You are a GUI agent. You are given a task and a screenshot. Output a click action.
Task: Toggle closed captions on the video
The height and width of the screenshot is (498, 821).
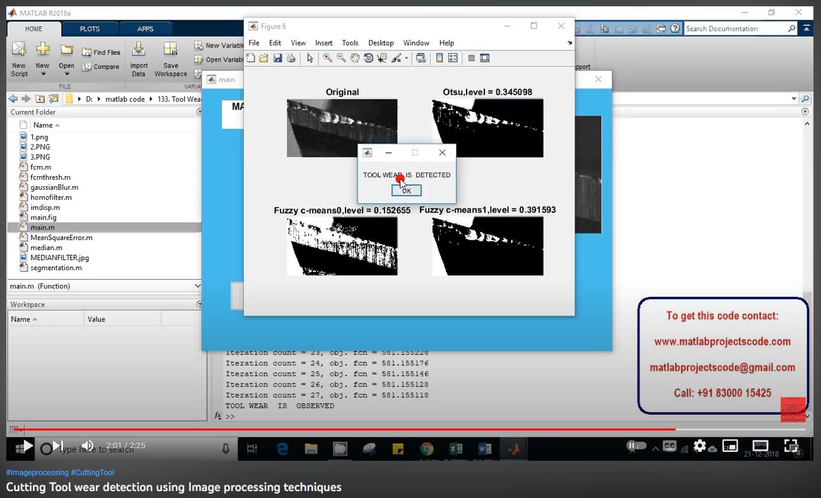pos(669,446)
